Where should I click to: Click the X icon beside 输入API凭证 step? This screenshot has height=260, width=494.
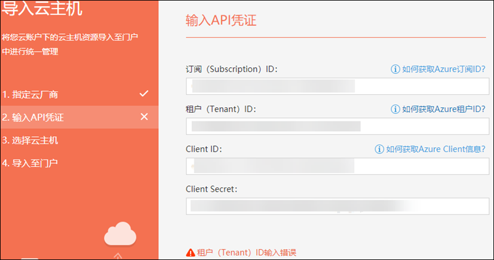(144, 117)
